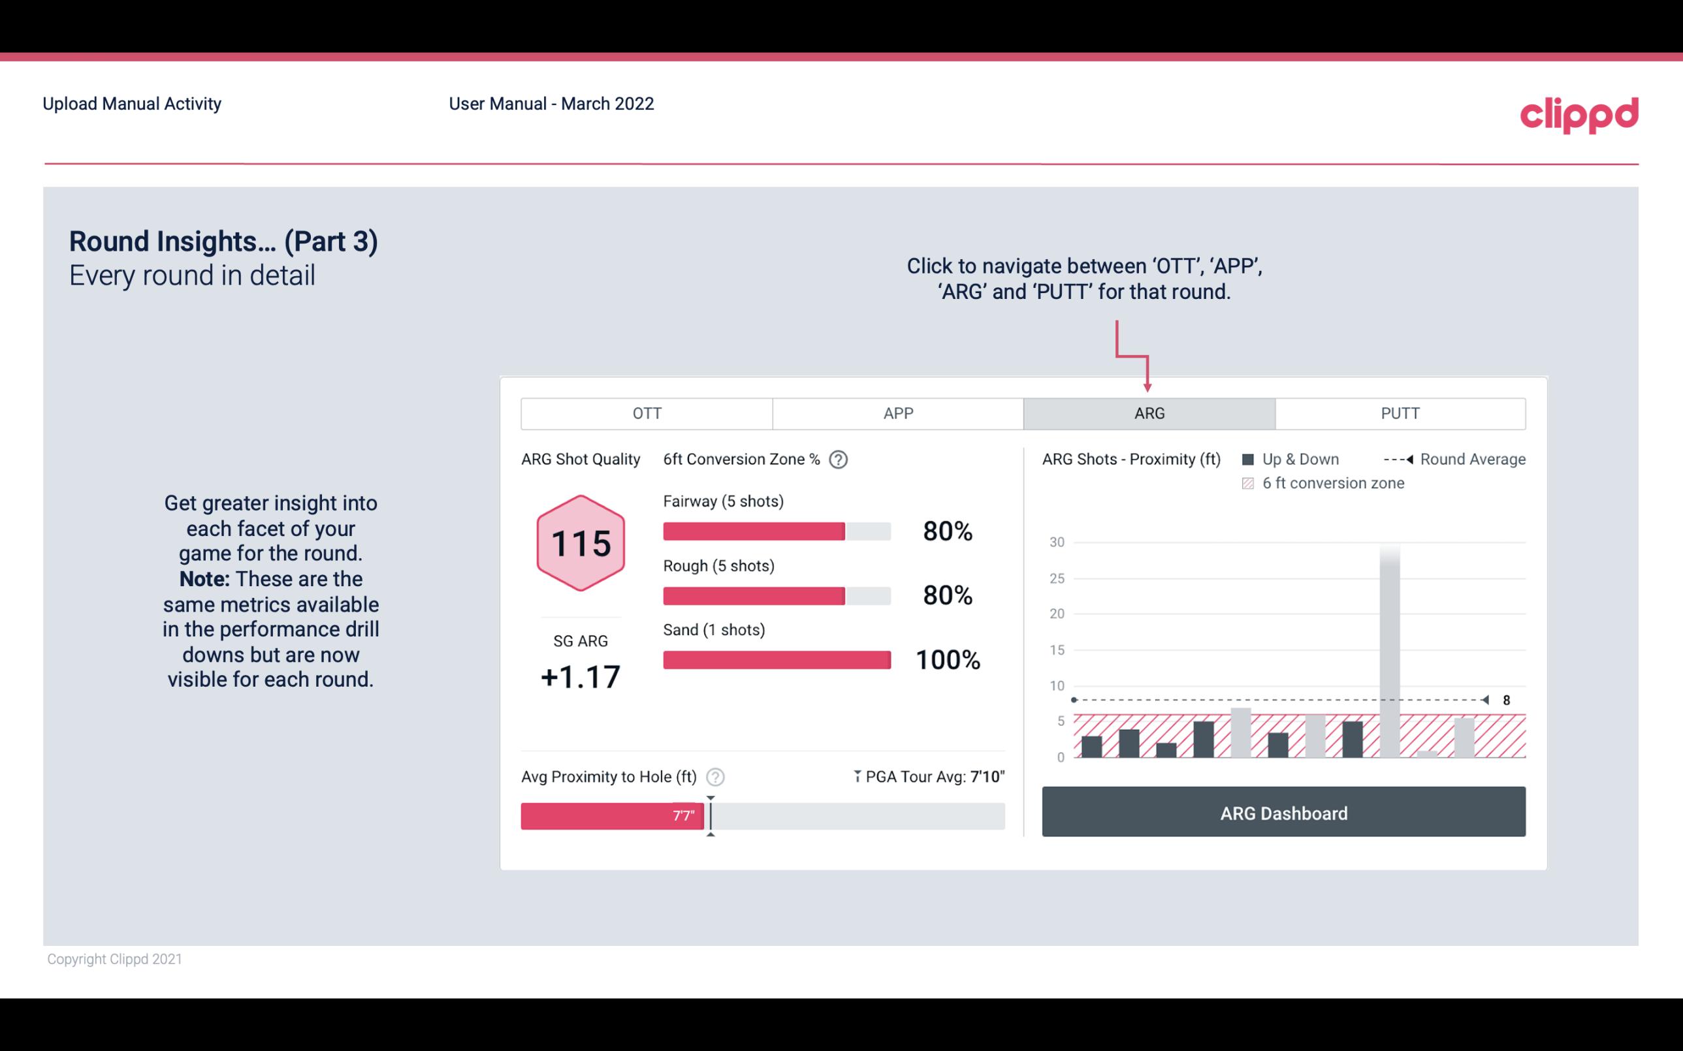Select the OTT tab for round data
The height and width of the screenshot is (1051, 1683).
(645, 414)
